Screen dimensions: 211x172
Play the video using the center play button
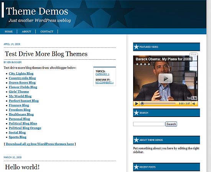(165, 78)
